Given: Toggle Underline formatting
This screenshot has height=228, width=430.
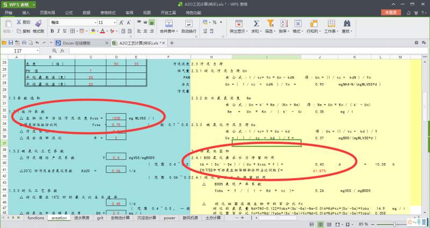Looking at the screenshot, I should (64, 31).
